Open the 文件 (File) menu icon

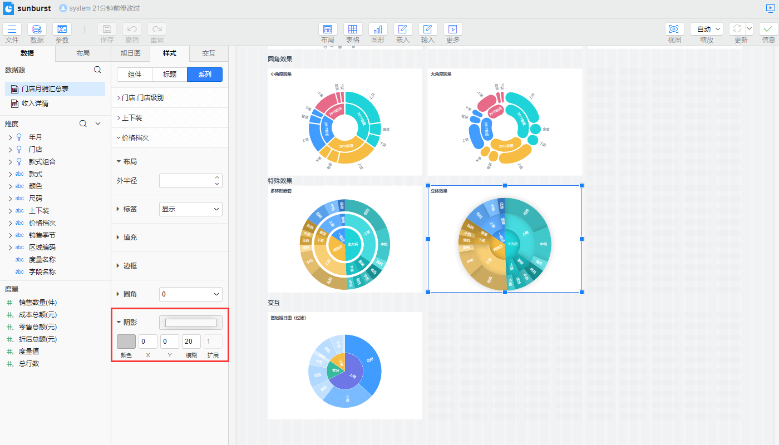point(12,29)
